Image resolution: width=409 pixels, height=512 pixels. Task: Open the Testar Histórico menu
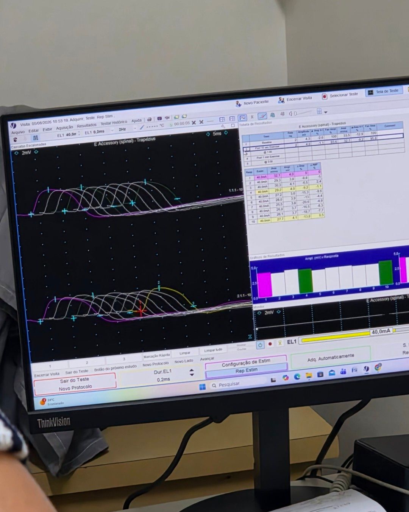pyautogui.click(x=114, y=123)
